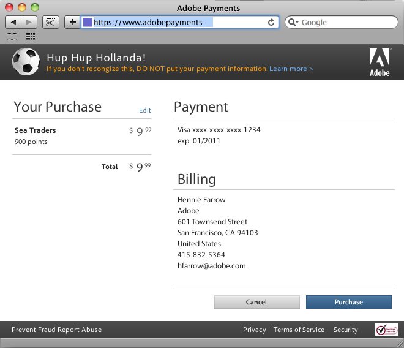Click the Hup Hup Hollanda! heading
Viewport: 404px width, 348px height.
[x=96, y=58]
